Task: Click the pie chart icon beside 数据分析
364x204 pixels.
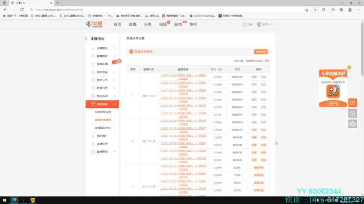Action: coord(93,88)
